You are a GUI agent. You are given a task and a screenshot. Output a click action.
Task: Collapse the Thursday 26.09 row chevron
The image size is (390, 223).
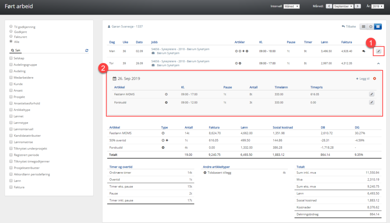378,63
